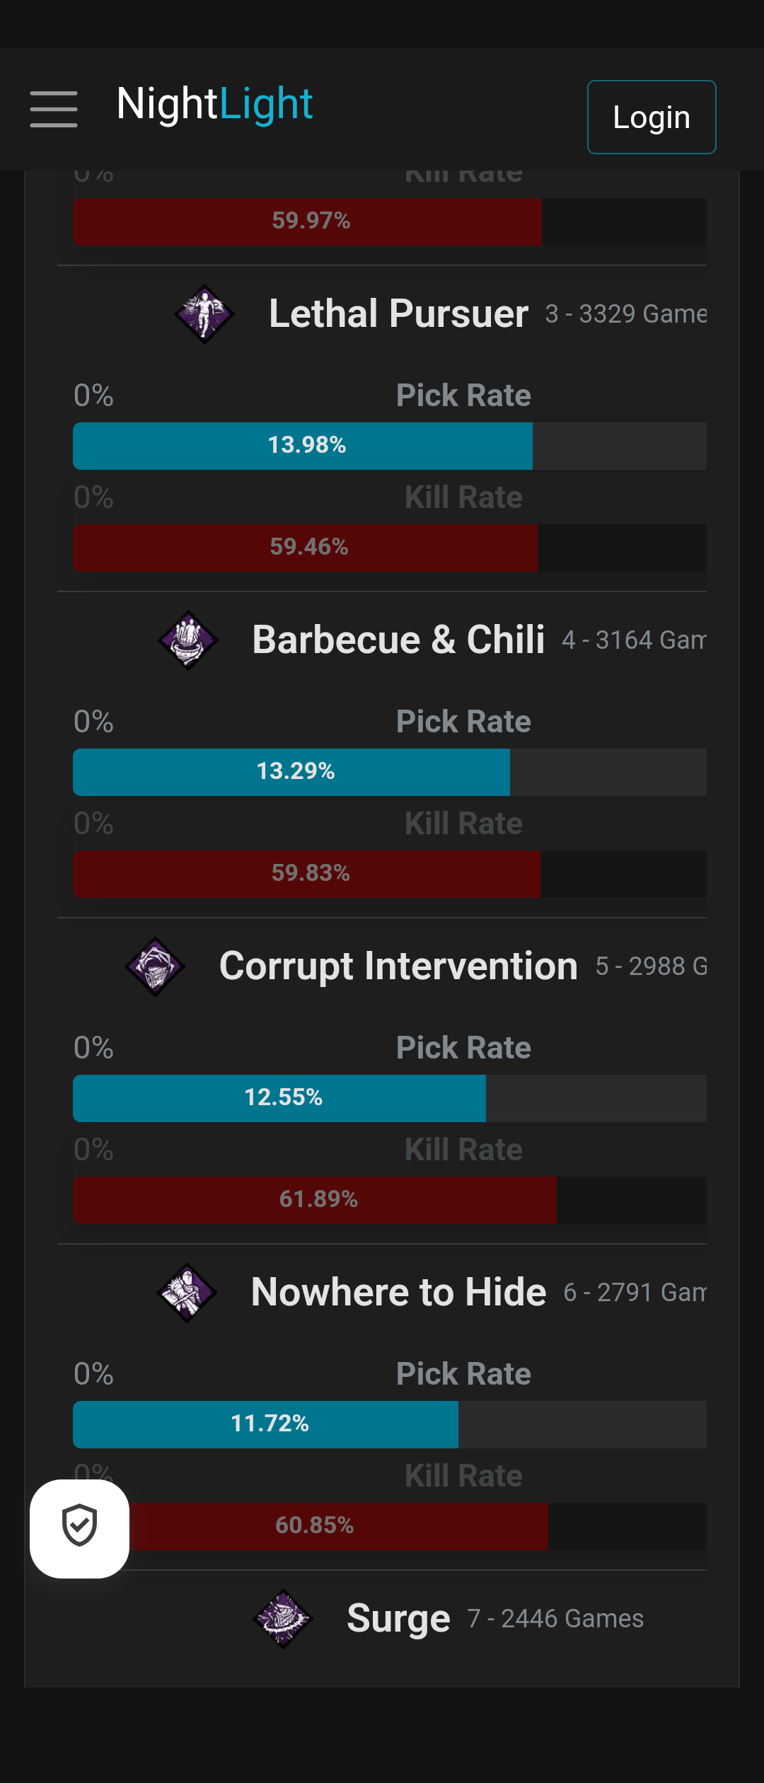764x1783 pixels.
Task: Open the Lethal Pursuer perk title
Action: click(398, 313)
